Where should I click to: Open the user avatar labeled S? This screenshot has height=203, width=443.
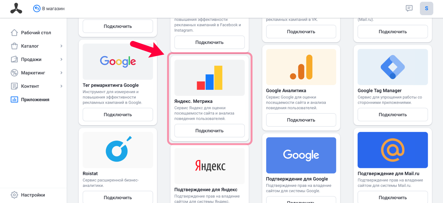[427, 9]
